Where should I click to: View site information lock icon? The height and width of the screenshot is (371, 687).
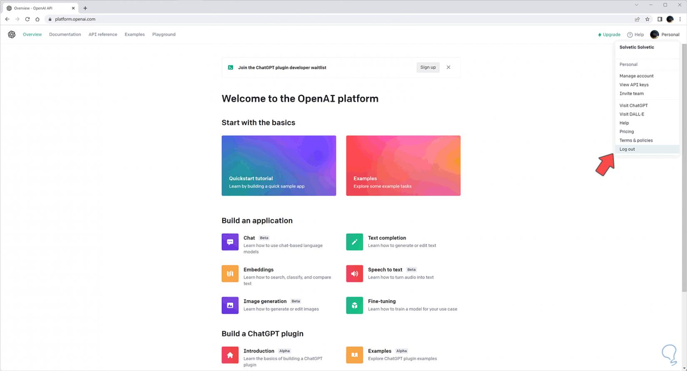50,19
